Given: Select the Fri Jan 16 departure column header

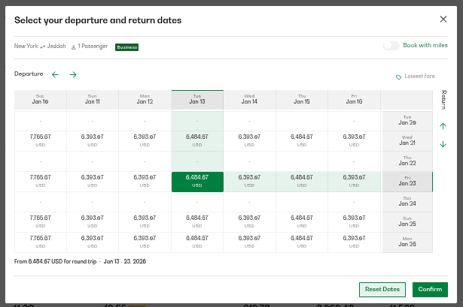Looking at the screenshot, I should coord(354,100).
